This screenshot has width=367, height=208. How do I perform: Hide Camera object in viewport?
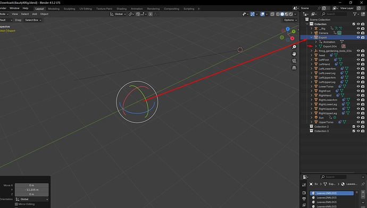point(358,33)
